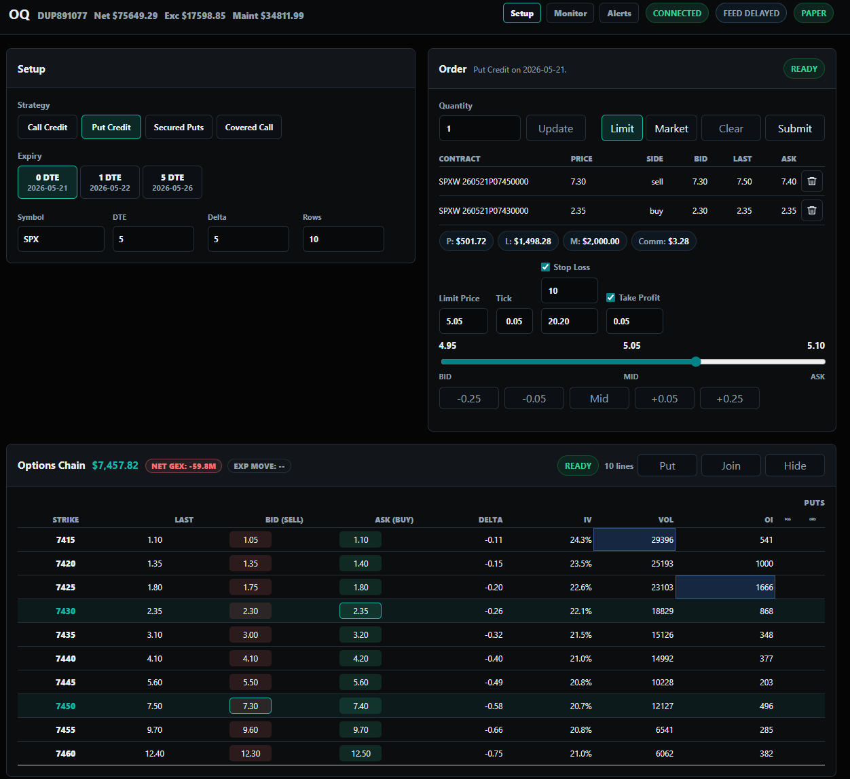Edit the DTE input field
Screen dimensions: 850x779
point(153,239)
